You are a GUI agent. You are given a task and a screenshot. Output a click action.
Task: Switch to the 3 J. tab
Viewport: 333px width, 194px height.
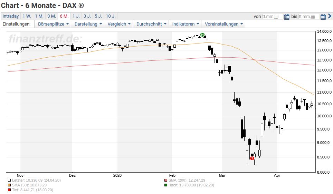(x=87, y=16)
